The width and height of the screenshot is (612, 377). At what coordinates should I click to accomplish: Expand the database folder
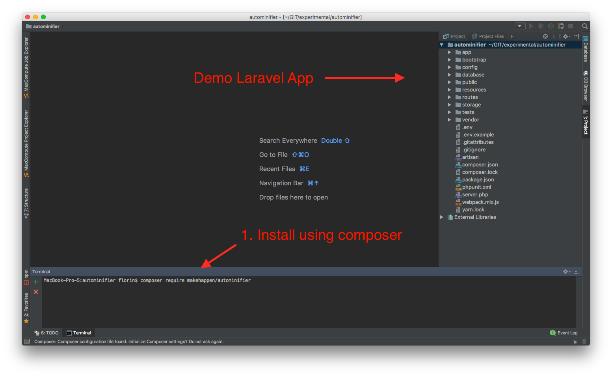pos(449,75)
